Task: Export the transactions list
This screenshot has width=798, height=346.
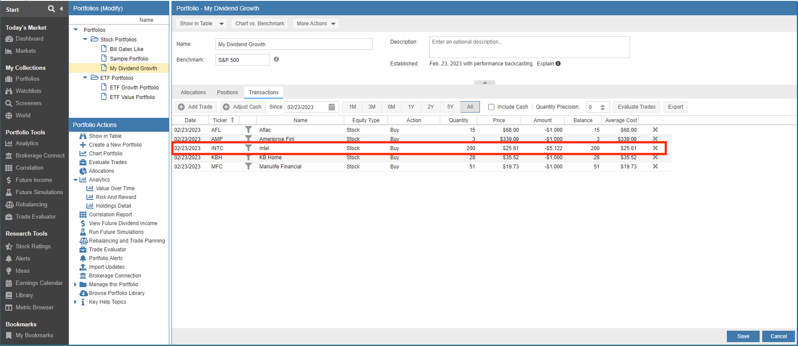Action: pos(675,107)
